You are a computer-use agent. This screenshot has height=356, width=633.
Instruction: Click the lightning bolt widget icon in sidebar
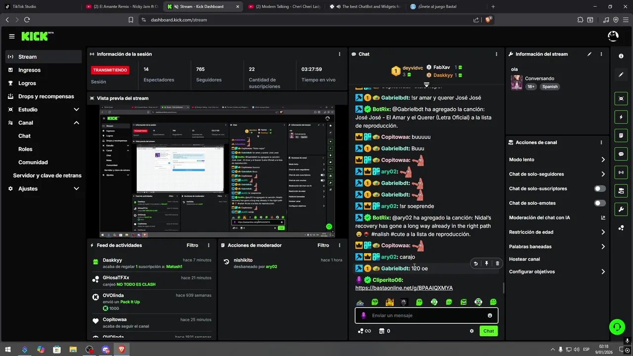[621, 117]
